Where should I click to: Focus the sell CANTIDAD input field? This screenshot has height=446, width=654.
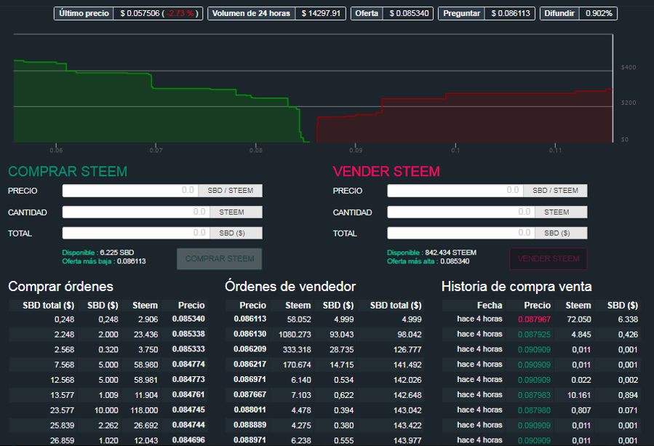point(461,212)
